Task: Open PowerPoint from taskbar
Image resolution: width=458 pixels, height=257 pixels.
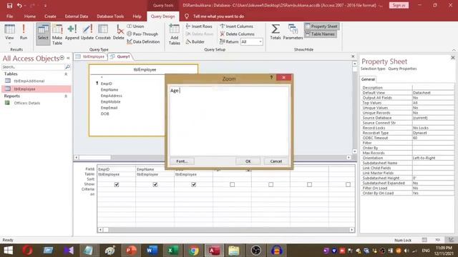Action: click(x=131, y=251)
